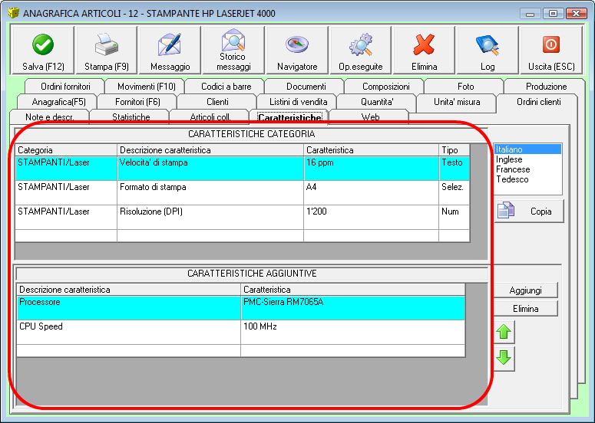Image resolution: width=595 pixels, height=423 pixels.
Task: Open Storico messaggi toolbar icon
Action: coord(233,40)
